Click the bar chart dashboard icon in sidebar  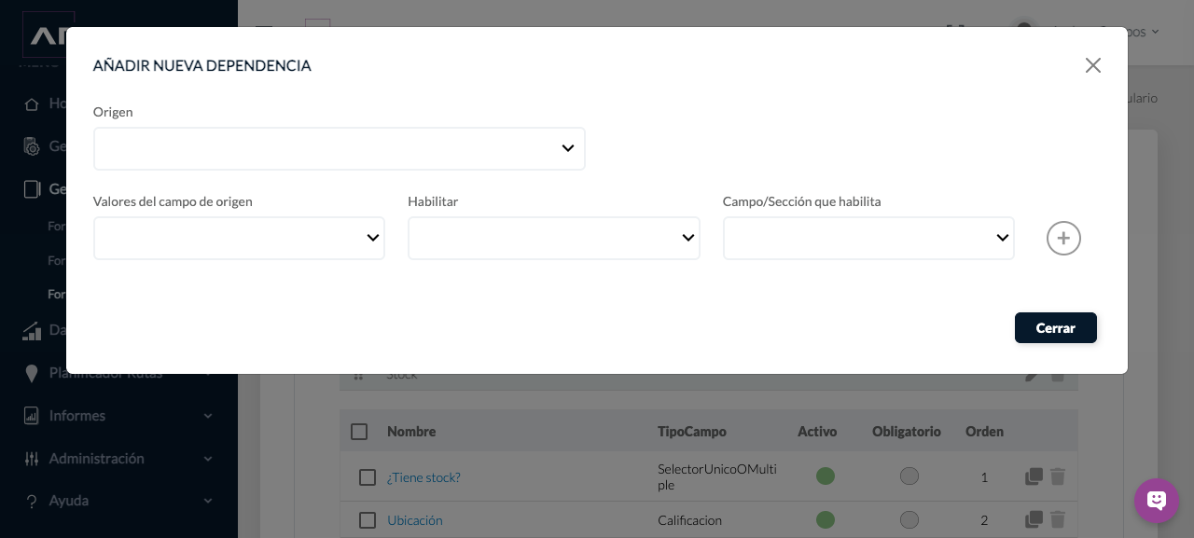[x=32, y=330]
